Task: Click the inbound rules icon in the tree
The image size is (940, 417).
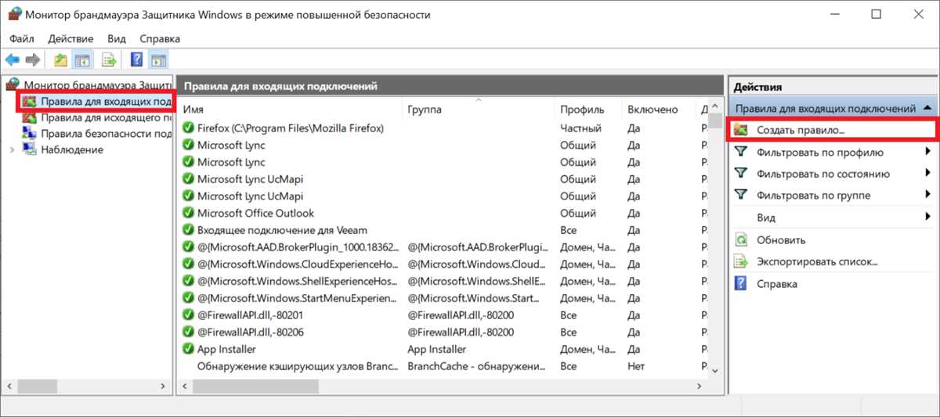Action: (x=29, y=101)
